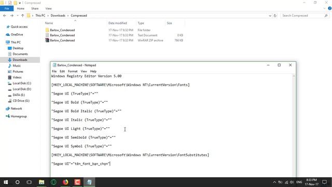
Task: Select the Barlow_Condensed WinRAR ZIP archive
Action: click(x=62, y=41)
